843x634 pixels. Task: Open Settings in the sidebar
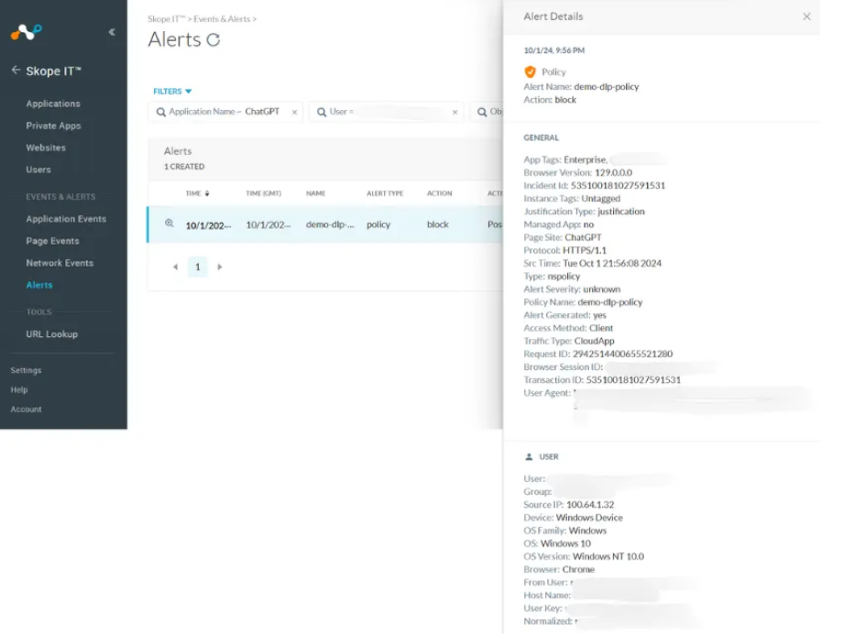click(x=26, y=370)
